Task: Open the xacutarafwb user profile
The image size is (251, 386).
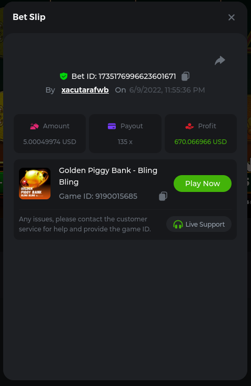Action: pos(85,90)
